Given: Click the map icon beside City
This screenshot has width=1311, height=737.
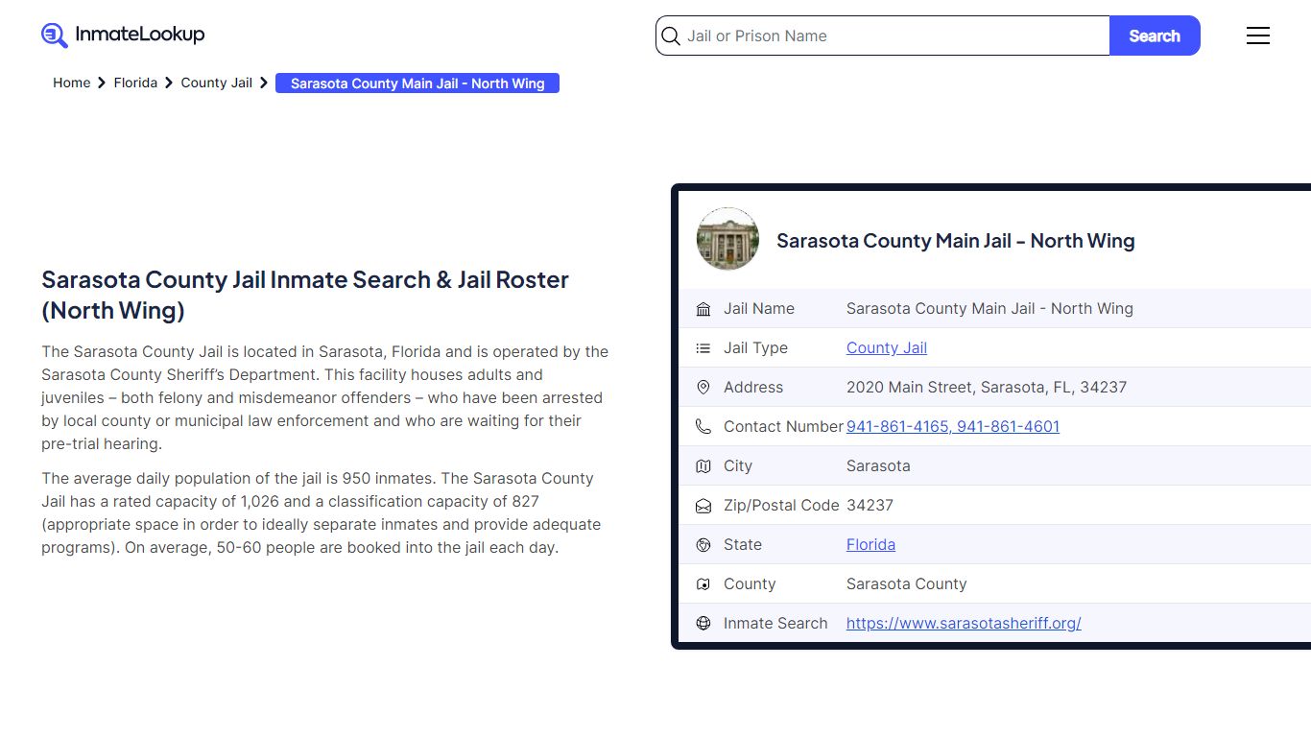Looking at the screenshot, I should point(703,465).
